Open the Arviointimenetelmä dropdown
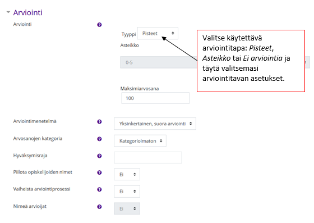This screenshot has height=223, width=314. 155,124
